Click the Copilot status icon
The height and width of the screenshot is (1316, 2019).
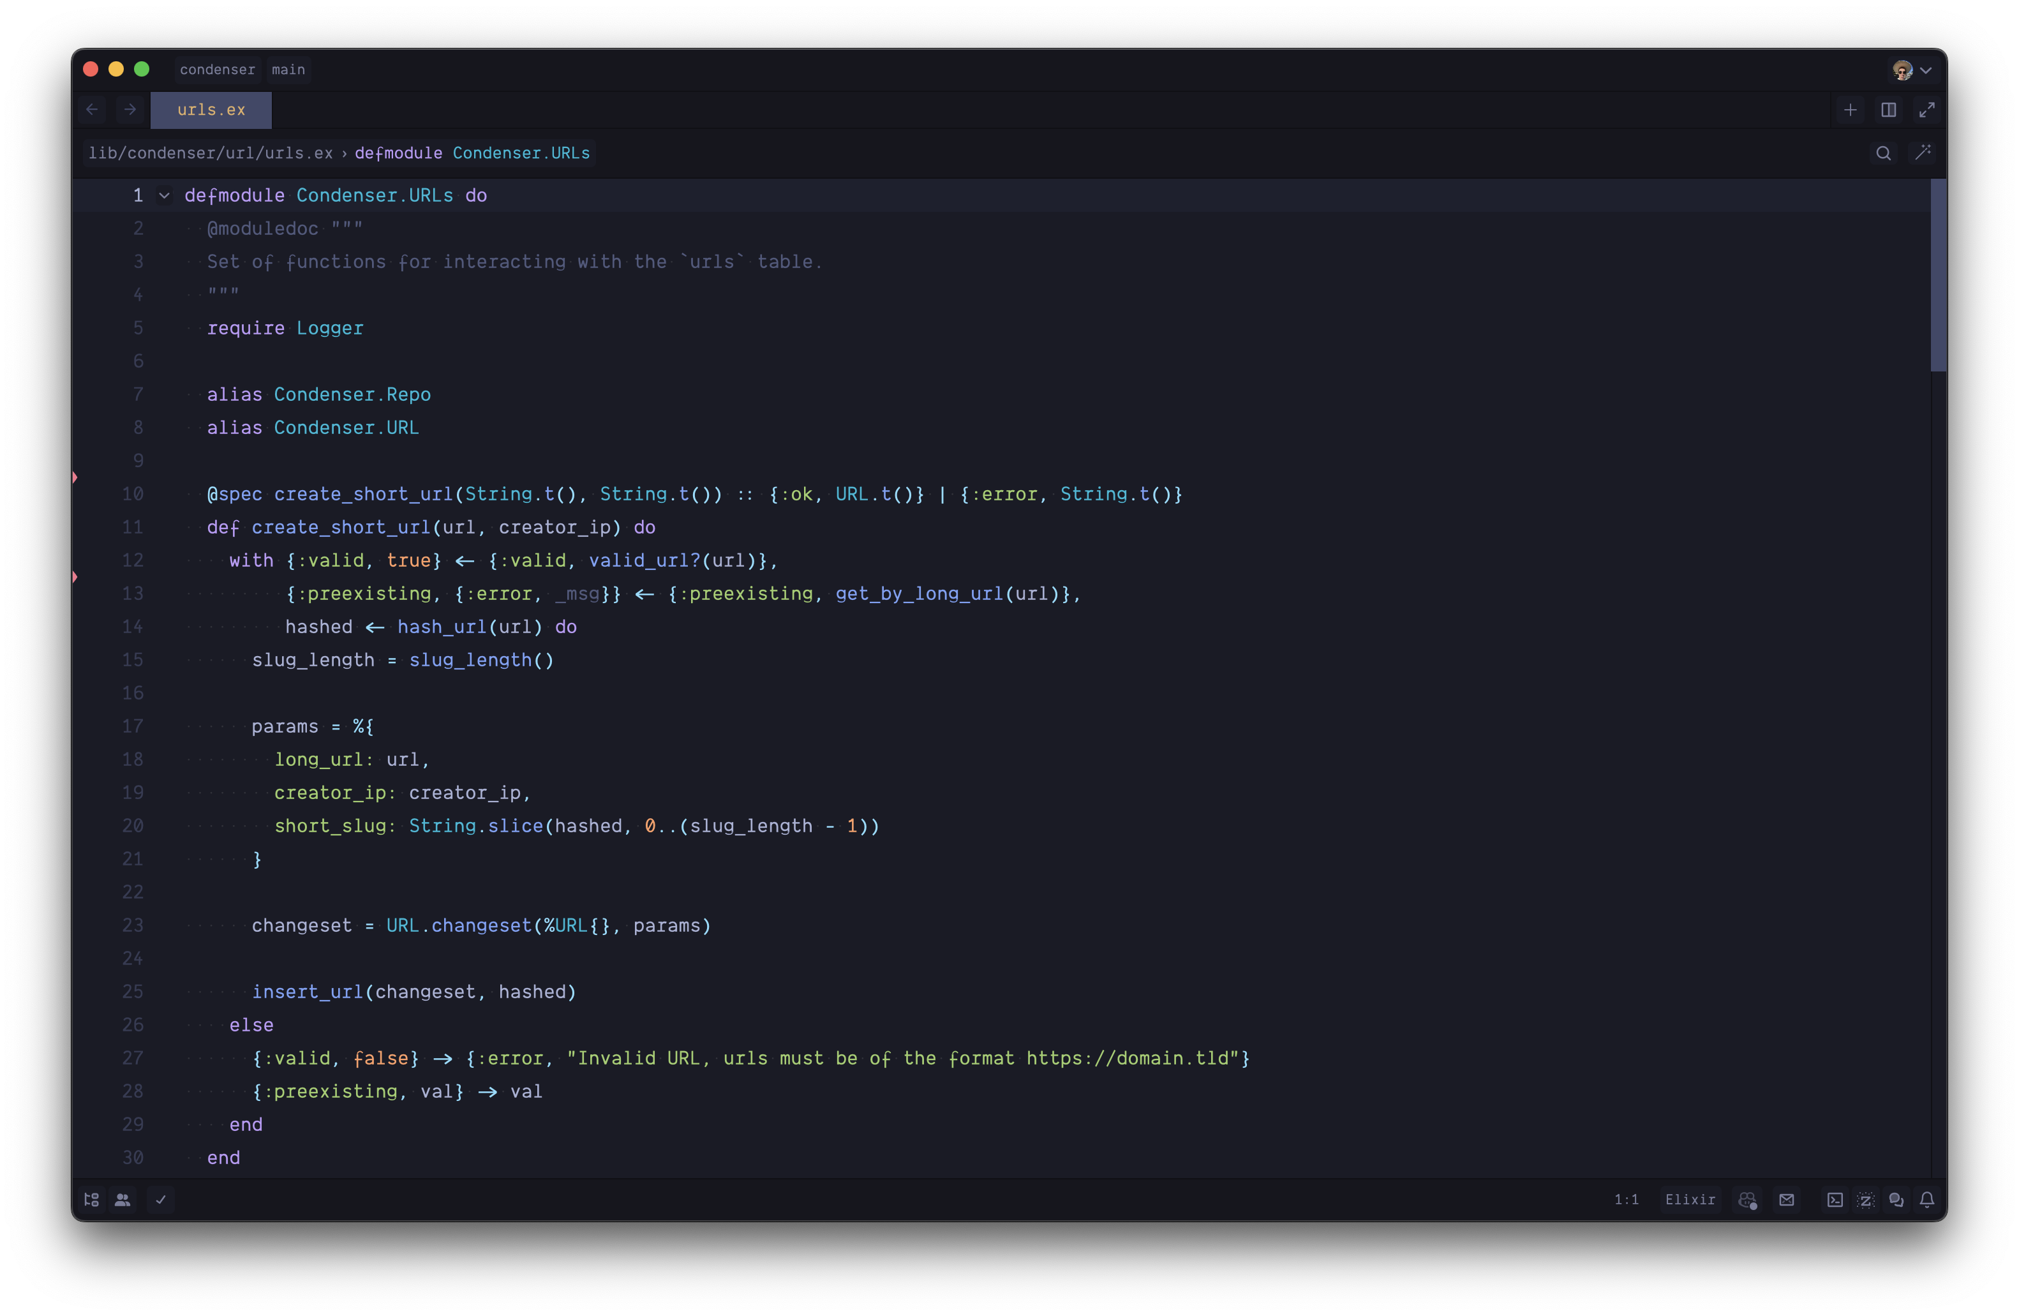coord(1747,1199)
